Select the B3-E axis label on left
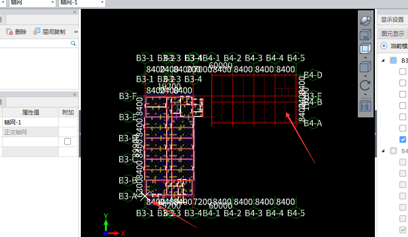Viewport: 408px width, 237px height. point(128,117)
